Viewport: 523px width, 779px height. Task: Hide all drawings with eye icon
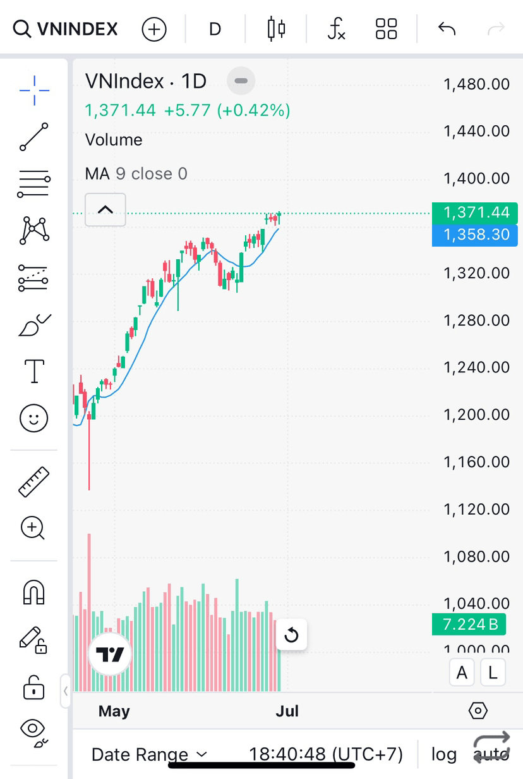click(34, 732)
